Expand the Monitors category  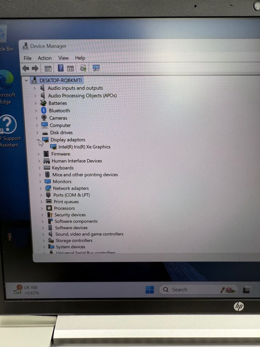tap(40, 181)
